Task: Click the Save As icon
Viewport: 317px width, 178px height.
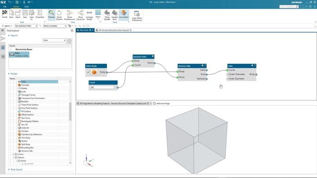Action: 32,13
